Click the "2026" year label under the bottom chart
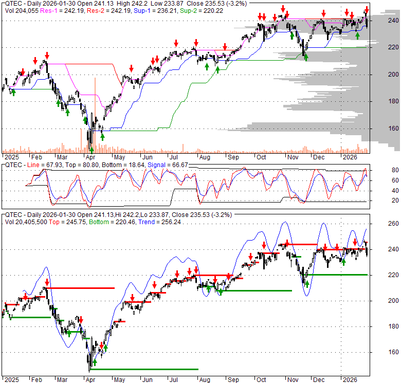 [350, 380]
